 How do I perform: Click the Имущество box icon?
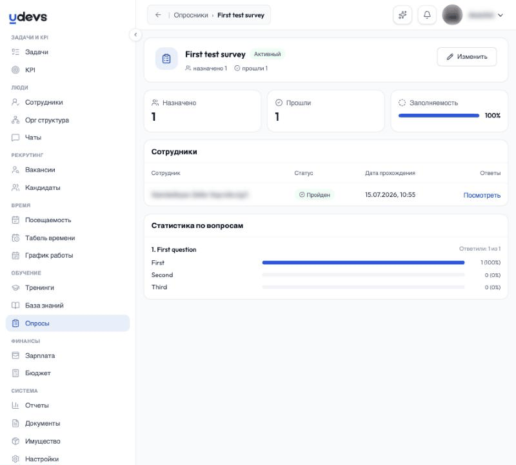[15, 441]
